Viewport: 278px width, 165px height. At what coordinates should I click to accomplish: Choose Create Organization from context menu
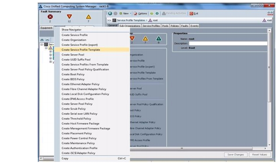point(92,40)
